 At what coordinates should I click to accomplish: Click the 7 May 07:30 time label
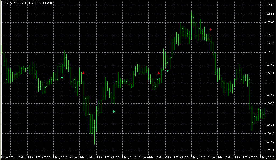tap(164, 158)
